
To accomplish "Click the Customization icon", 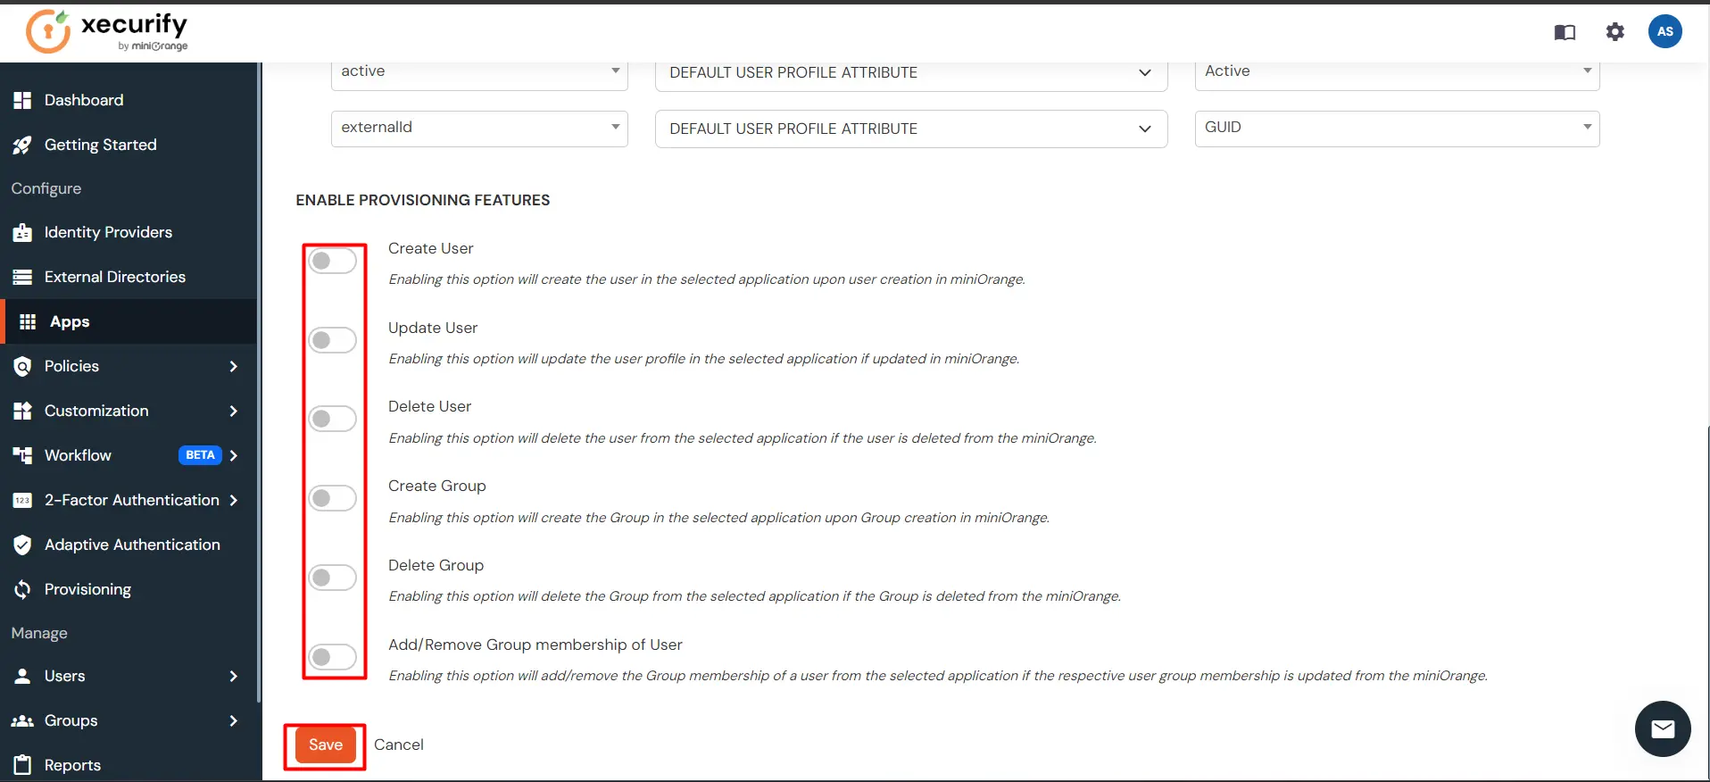I will click(x=22, y=411).
